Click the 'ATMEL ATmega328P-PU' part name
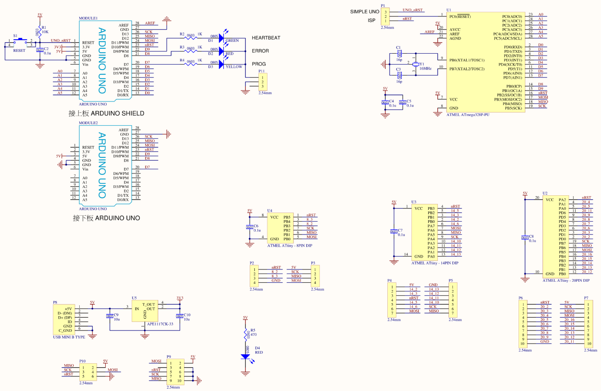 [468, 115]
